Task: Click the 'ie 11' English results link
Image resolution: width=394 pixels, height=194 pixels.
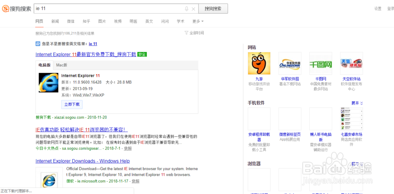Action: [93, 44]
